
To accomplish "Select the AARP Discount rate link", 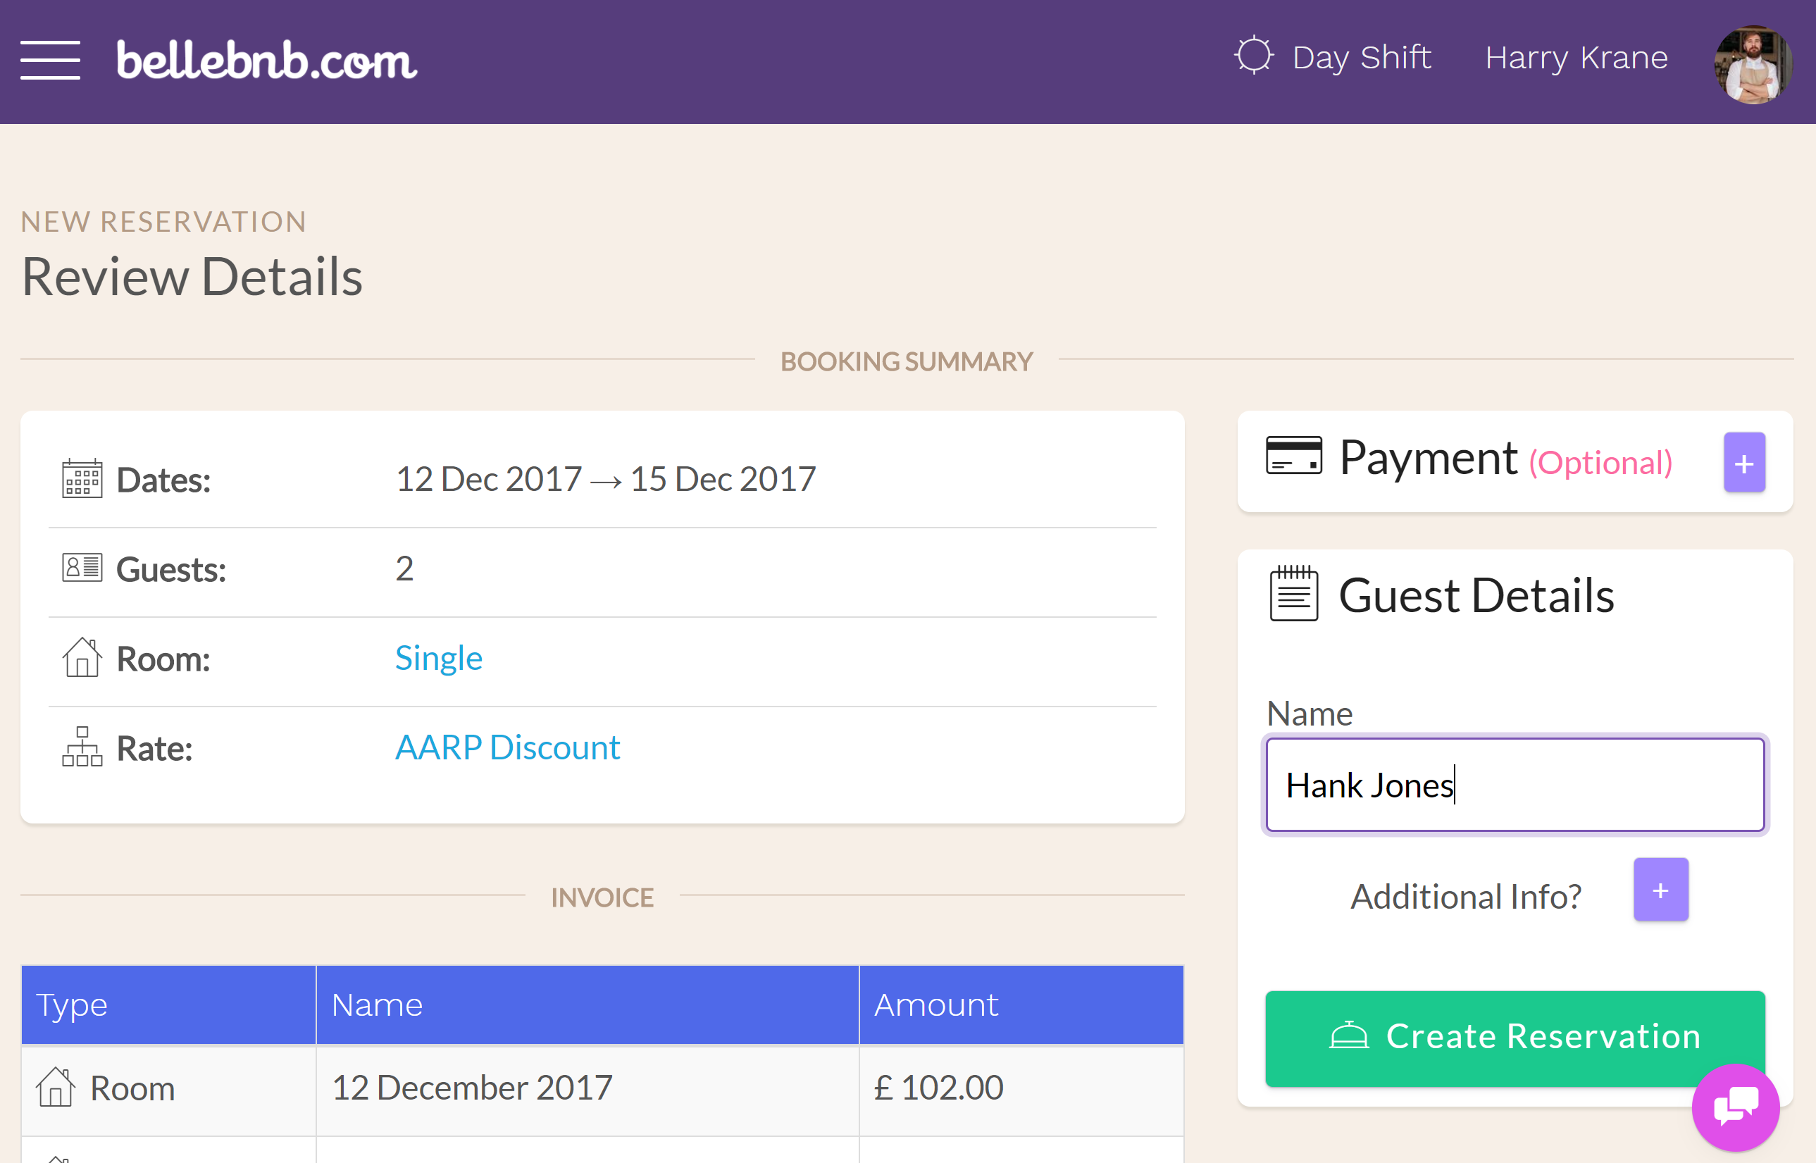I will click(507, 747).
